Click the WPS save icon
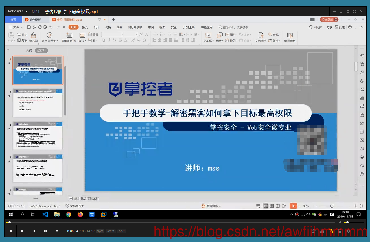This screenshot has width=370, height=242. click(x=29, y=27)
